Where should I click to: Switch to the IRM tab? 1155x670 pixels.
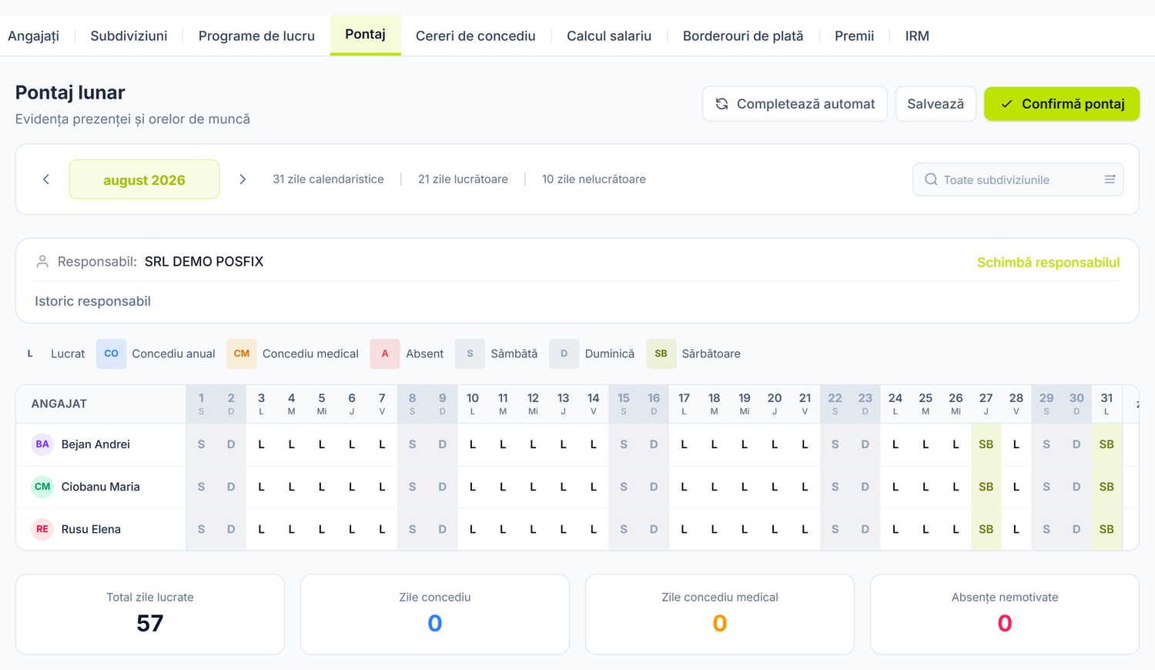coord(917,36)
